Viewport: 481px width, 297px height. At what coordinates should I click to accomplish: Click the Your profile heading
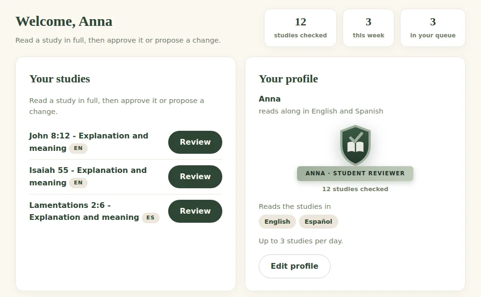click(x=288, y=79)
